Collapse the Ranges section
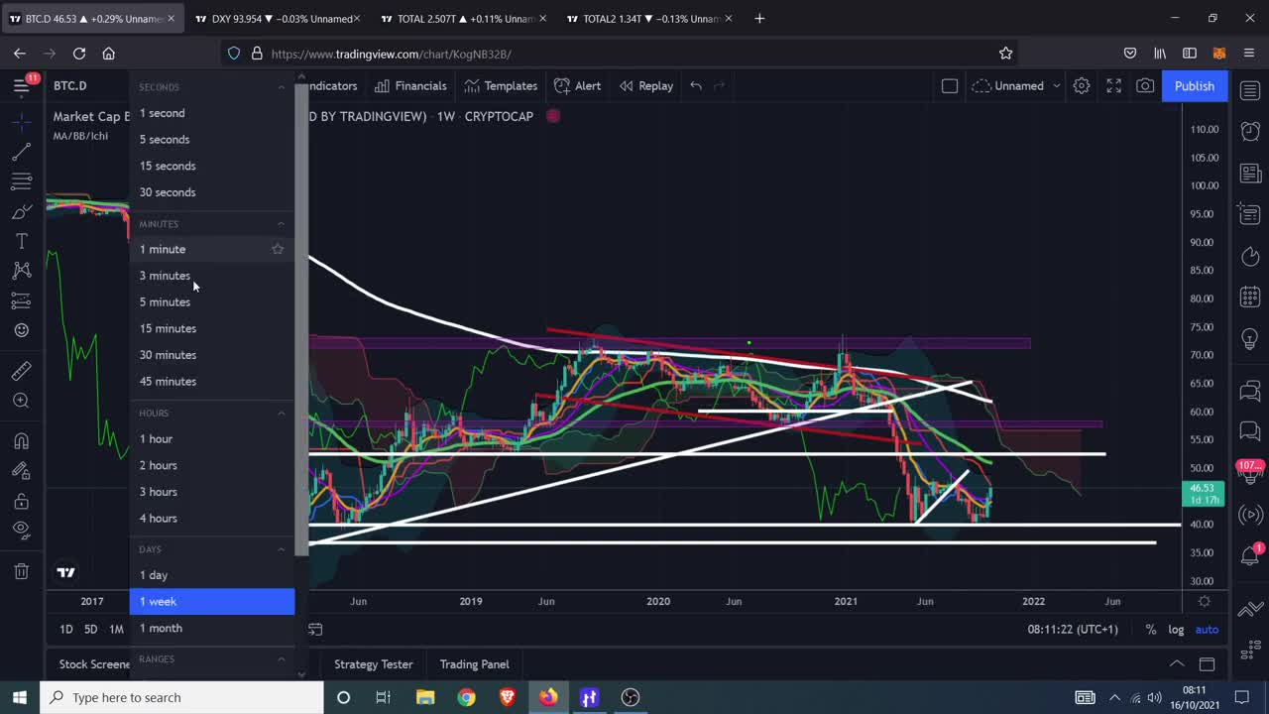 pos(281,659)
